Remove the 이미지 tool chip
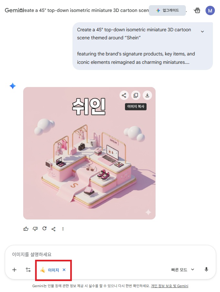220x292 pixels. point(64,270)
